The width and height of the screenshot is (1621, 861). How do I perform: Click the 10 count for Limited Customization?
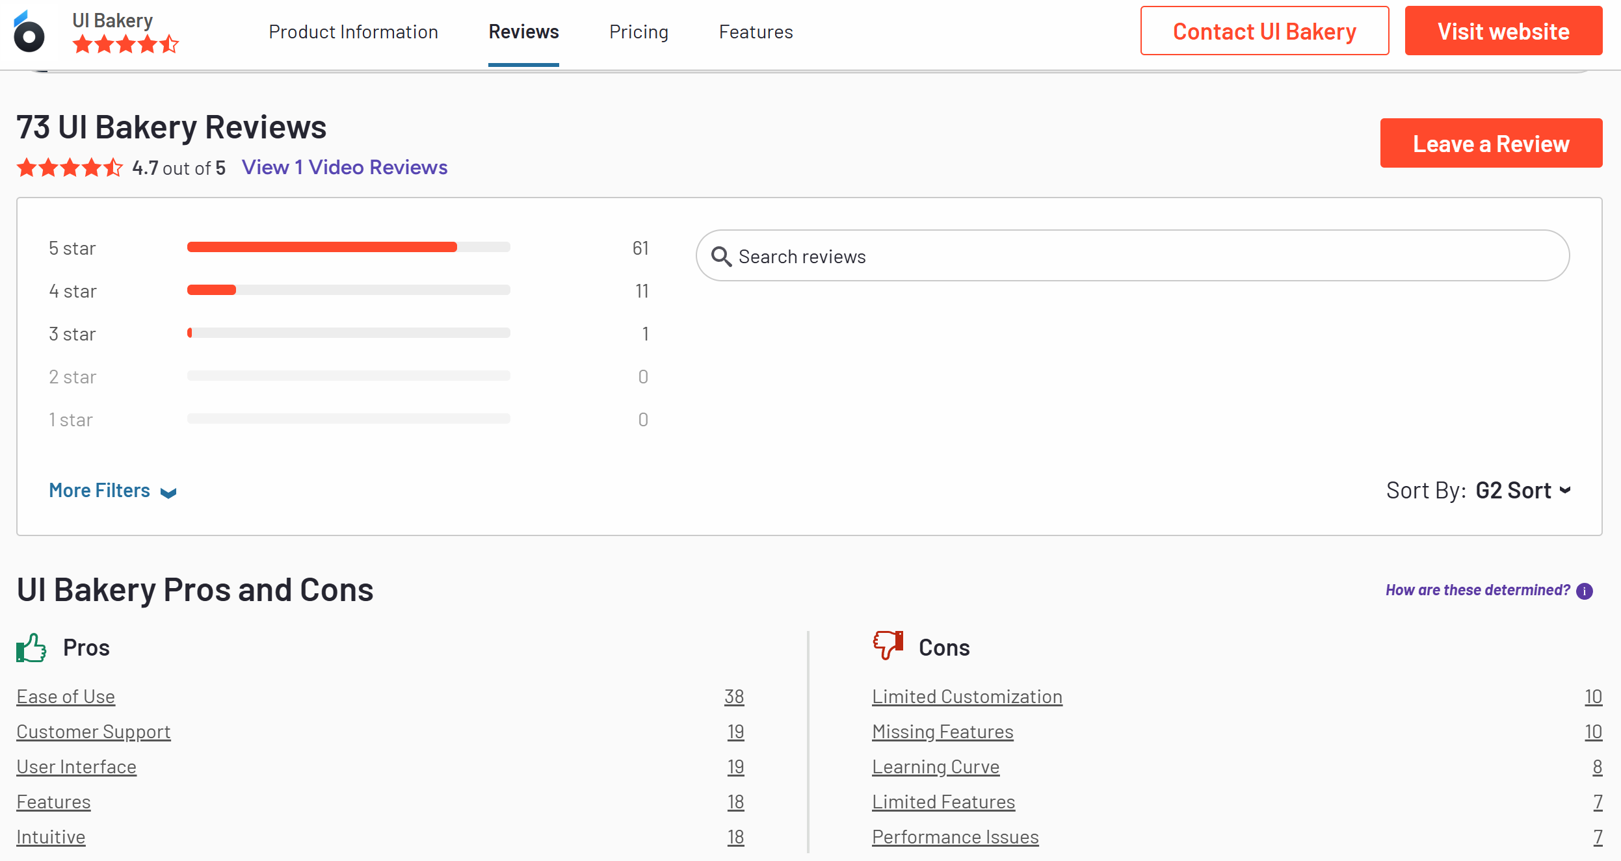[1593, 697]
